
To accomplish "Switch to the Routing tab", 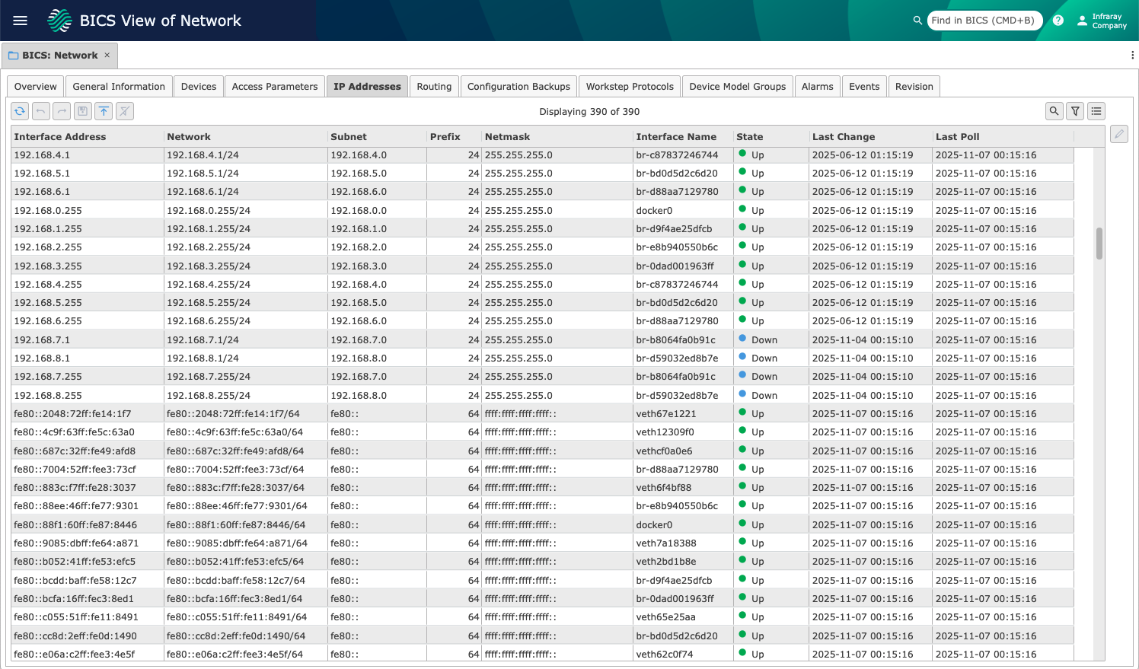I will 434,86.
